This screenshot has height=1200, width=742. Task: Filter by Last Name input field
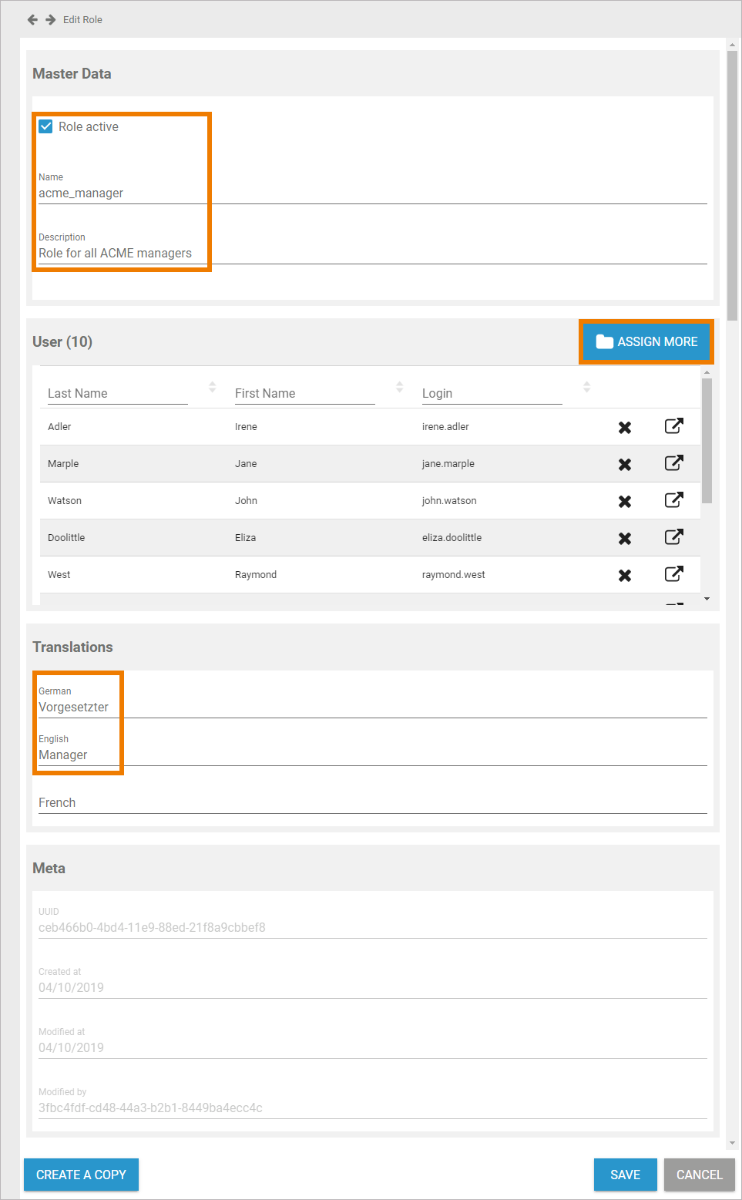point(117,394)
